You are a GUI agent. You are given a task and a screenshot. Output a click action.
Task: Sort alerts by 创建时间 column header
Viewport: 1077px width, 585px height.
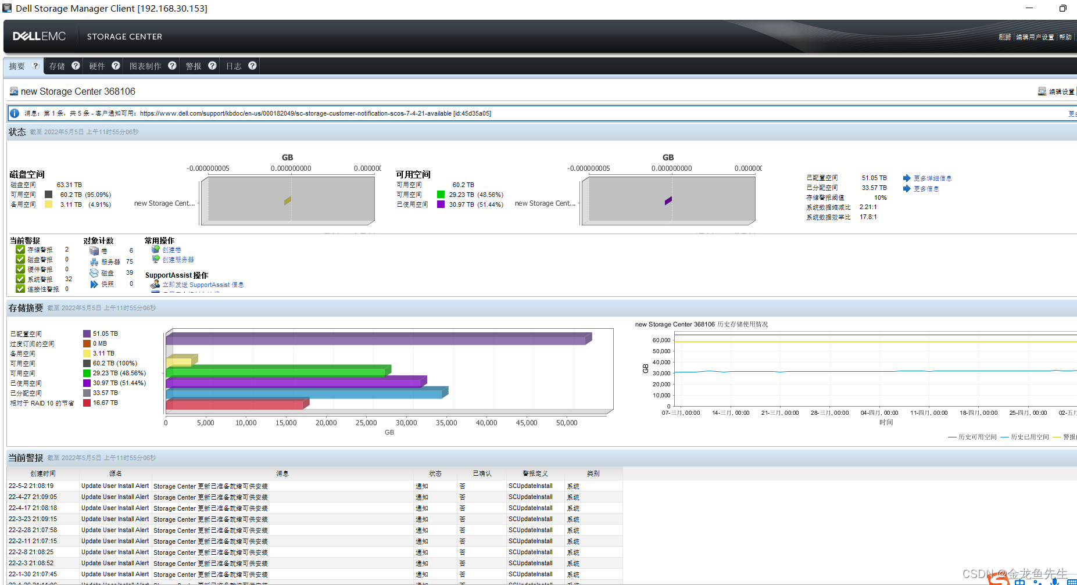[43, 473]
